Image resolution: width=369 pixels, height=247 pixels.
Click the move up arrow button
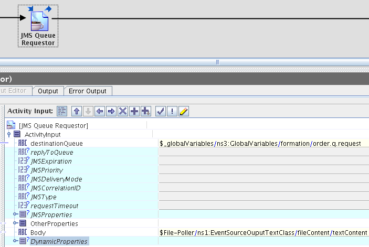[77, 111]
